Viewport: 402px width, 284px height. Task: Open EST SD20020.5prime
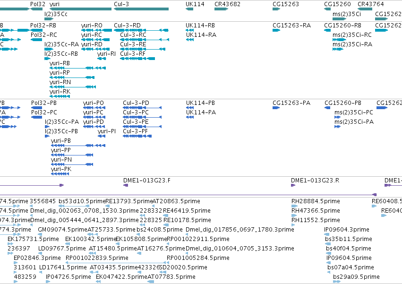pos(183,267)
